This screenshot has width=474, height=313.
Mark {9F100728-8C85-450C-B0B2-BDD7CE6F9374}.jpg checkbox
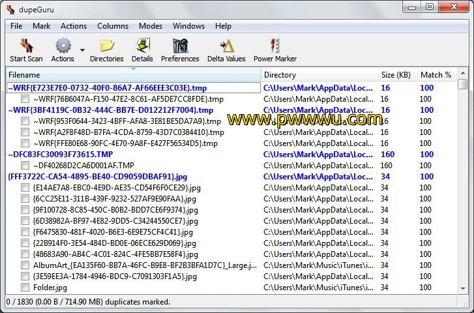click(x=25, y=209)
